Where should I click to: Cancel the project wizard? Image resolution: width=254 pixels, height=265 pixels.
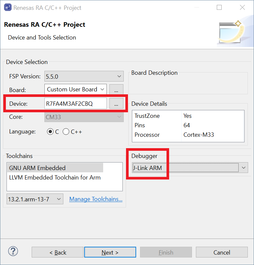[x=222, y=252]
